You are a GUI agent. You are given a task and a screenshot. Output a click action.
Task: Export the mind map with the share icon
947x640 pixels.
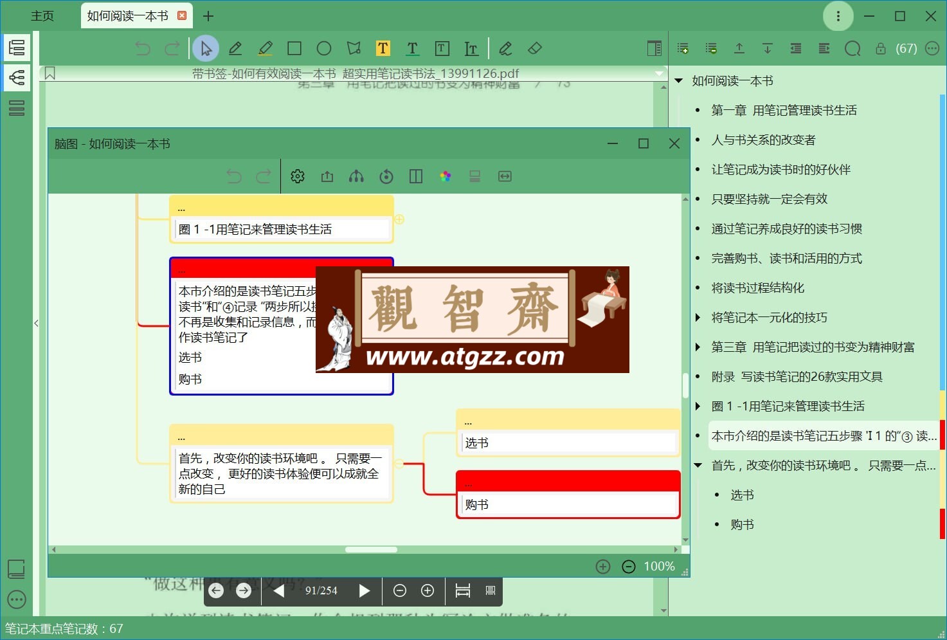(327, 176)
